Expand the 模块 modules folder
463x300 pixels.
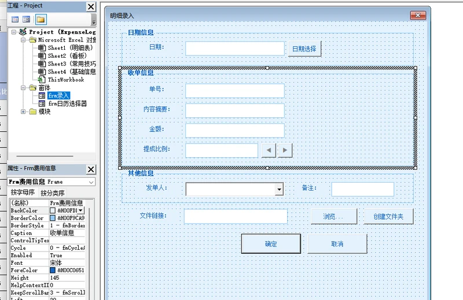pyautogui.click(x=23, y=112)
